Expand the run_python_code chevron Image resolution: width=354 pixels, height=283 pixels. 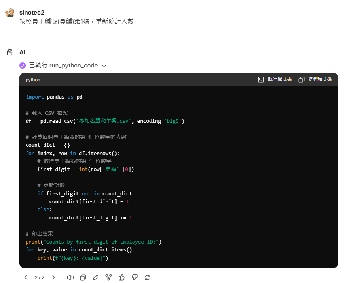[x=104, y=66]
